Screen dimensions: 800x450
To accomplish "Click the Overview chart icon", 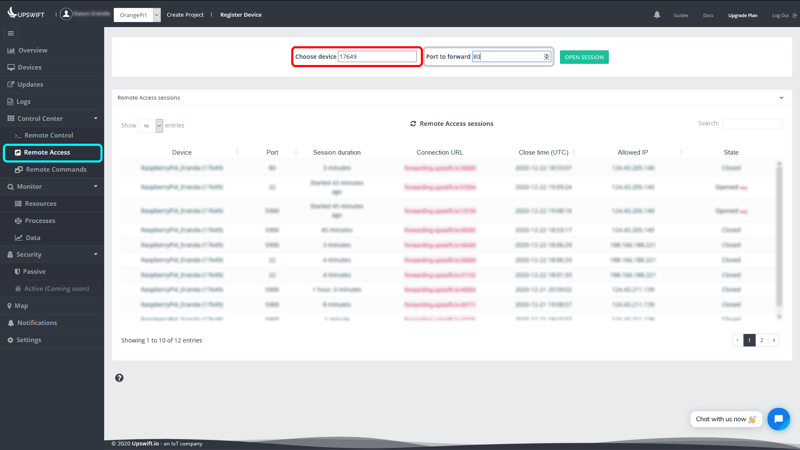I will tap(11, 50).
